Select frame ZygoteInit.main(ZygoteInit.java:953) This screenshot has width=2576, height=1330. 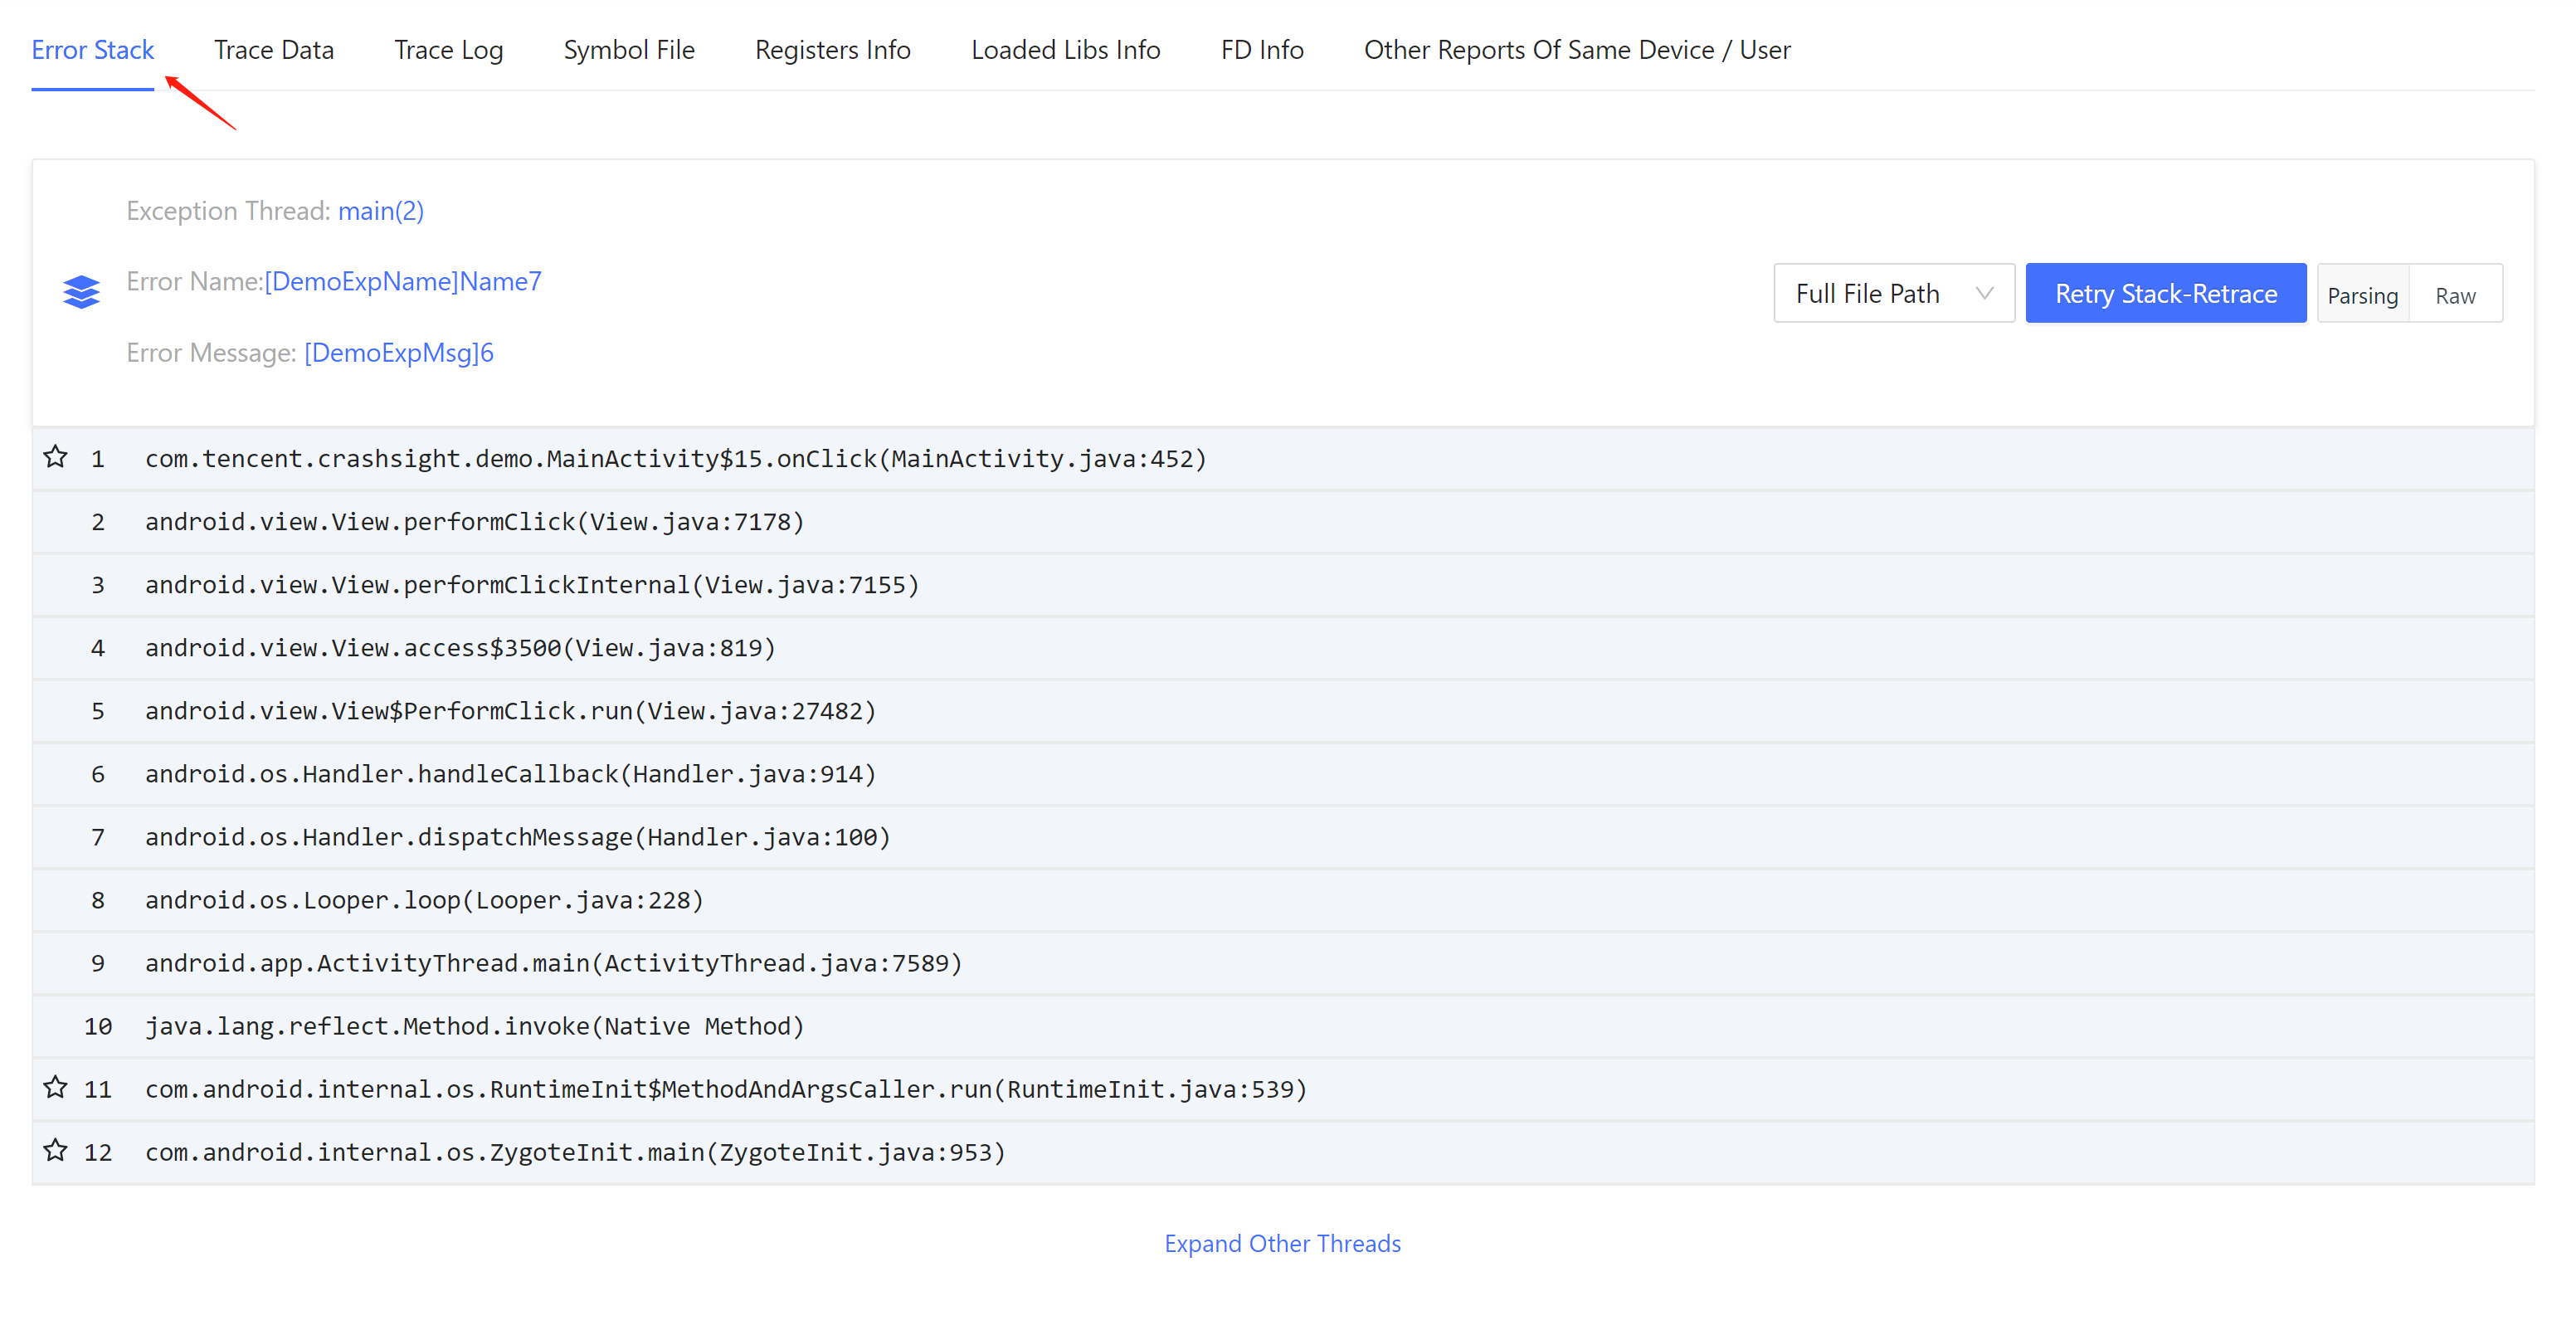click(1283, 1152)
